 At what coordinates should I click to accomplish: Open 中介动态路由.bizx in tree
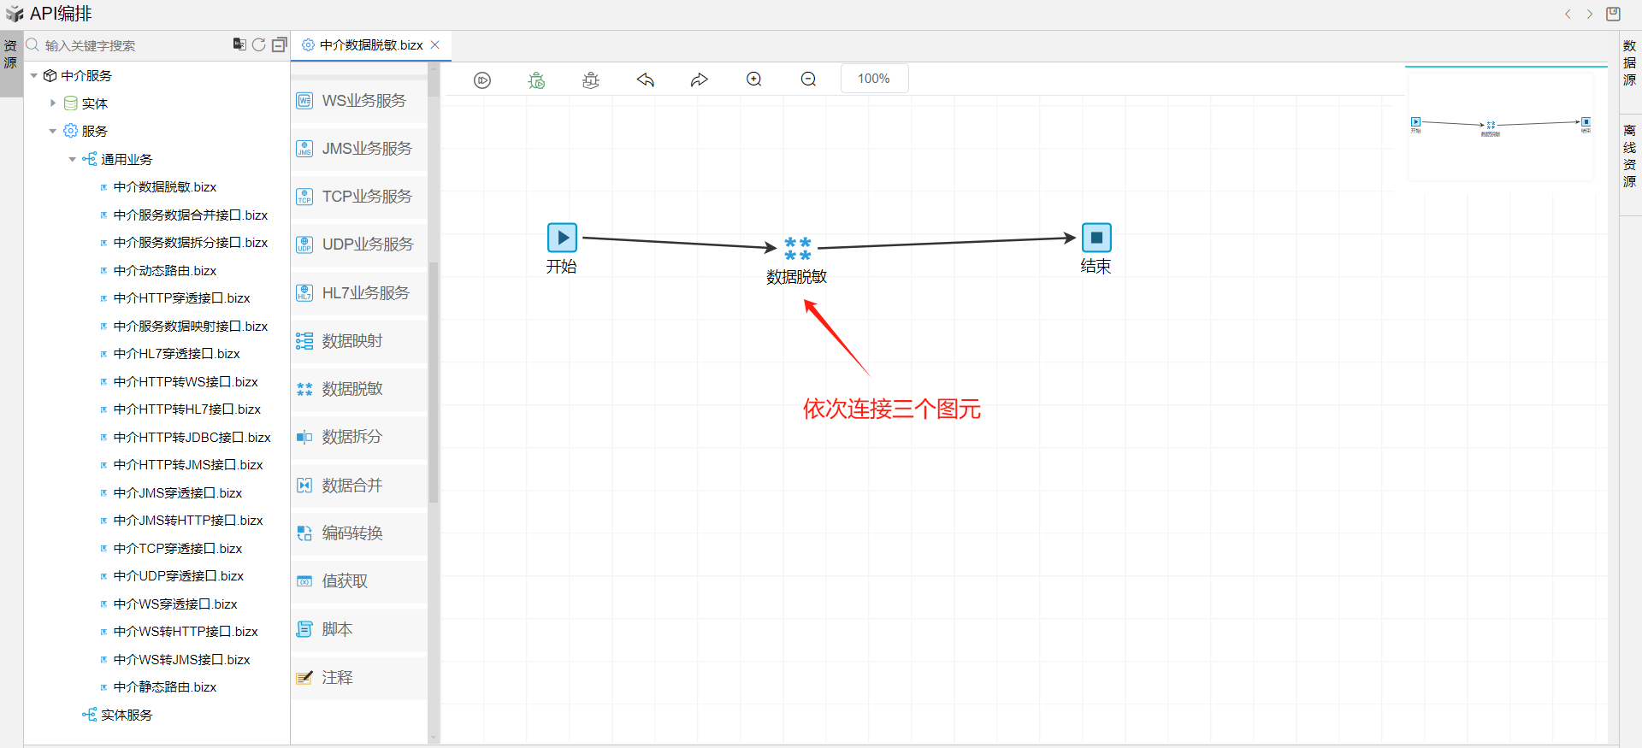click(x=165, y=271)
